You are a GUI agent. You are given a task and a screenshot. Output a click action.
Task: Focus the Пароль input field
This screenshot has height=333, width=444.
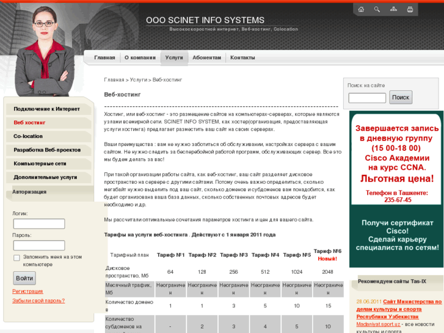pyautogui.click(x=39, y=246)
